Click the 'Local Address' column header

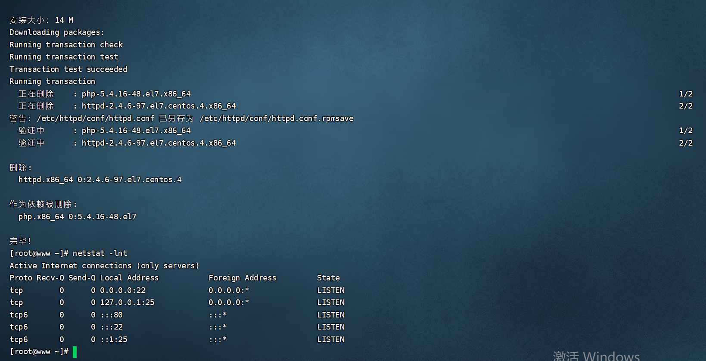point(130,278)
